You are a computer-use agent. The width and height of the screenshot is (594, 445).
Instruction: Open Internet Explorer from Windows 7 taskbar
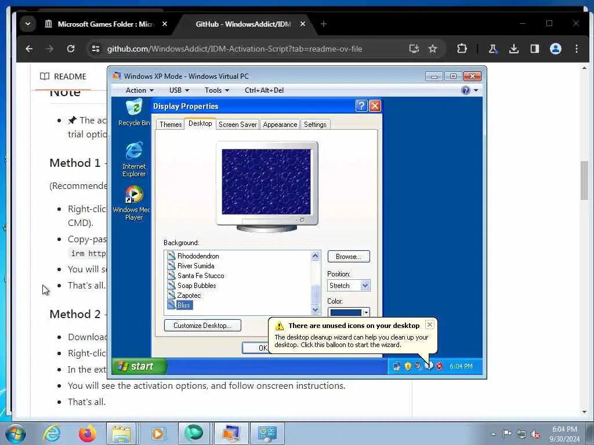52,433
